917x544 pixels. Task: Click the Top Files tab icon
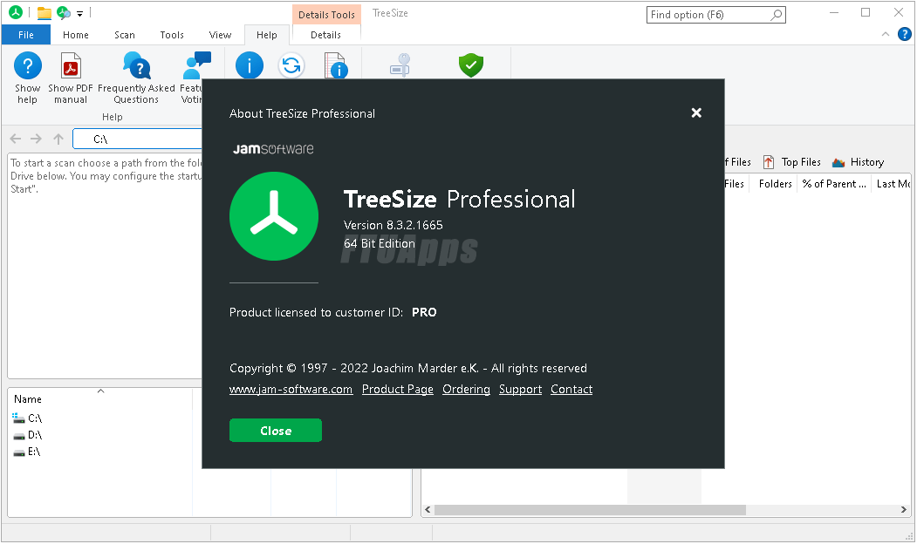769,162
